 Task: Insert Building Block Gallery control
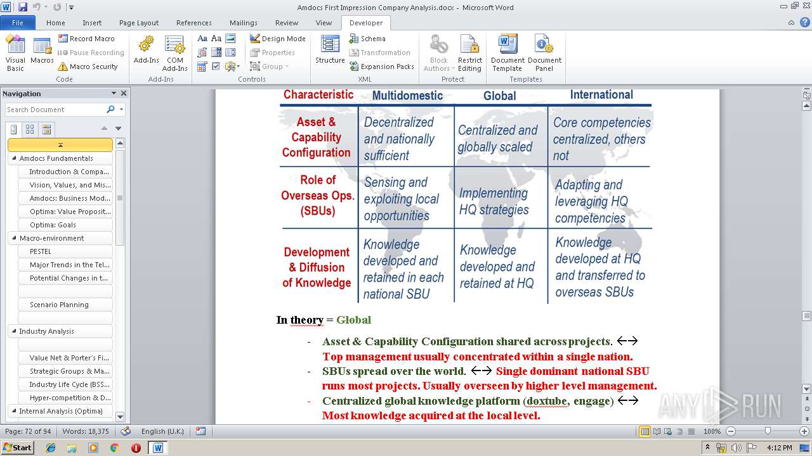tap(202, 53)
